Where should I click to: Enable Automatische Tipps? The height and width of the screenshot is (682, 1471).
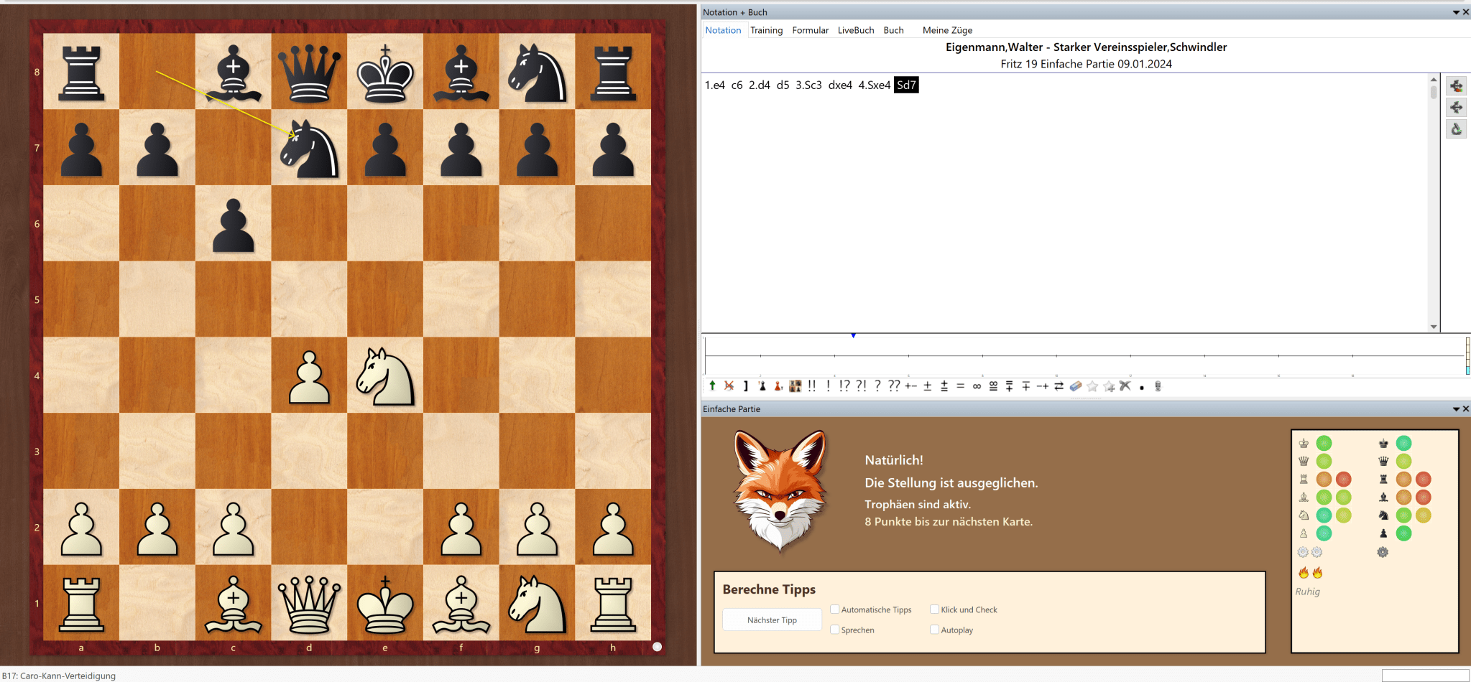click(835, 609)
